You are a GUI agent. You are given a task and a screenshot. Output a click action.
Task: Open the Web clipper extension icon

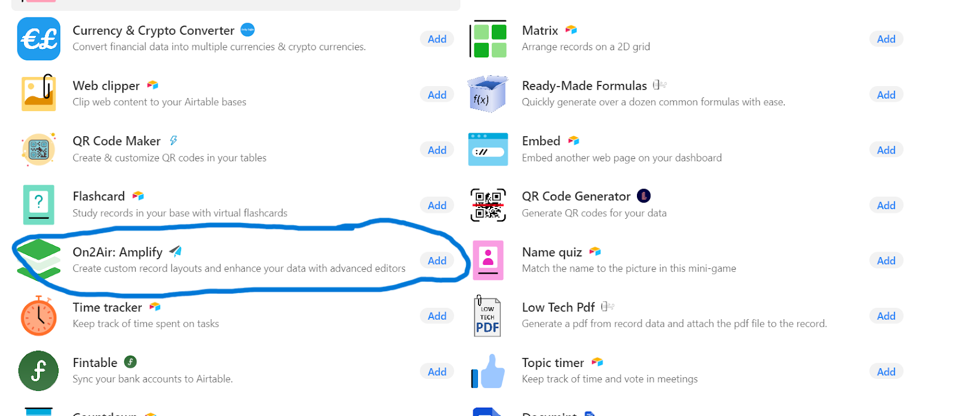(39, 93)
